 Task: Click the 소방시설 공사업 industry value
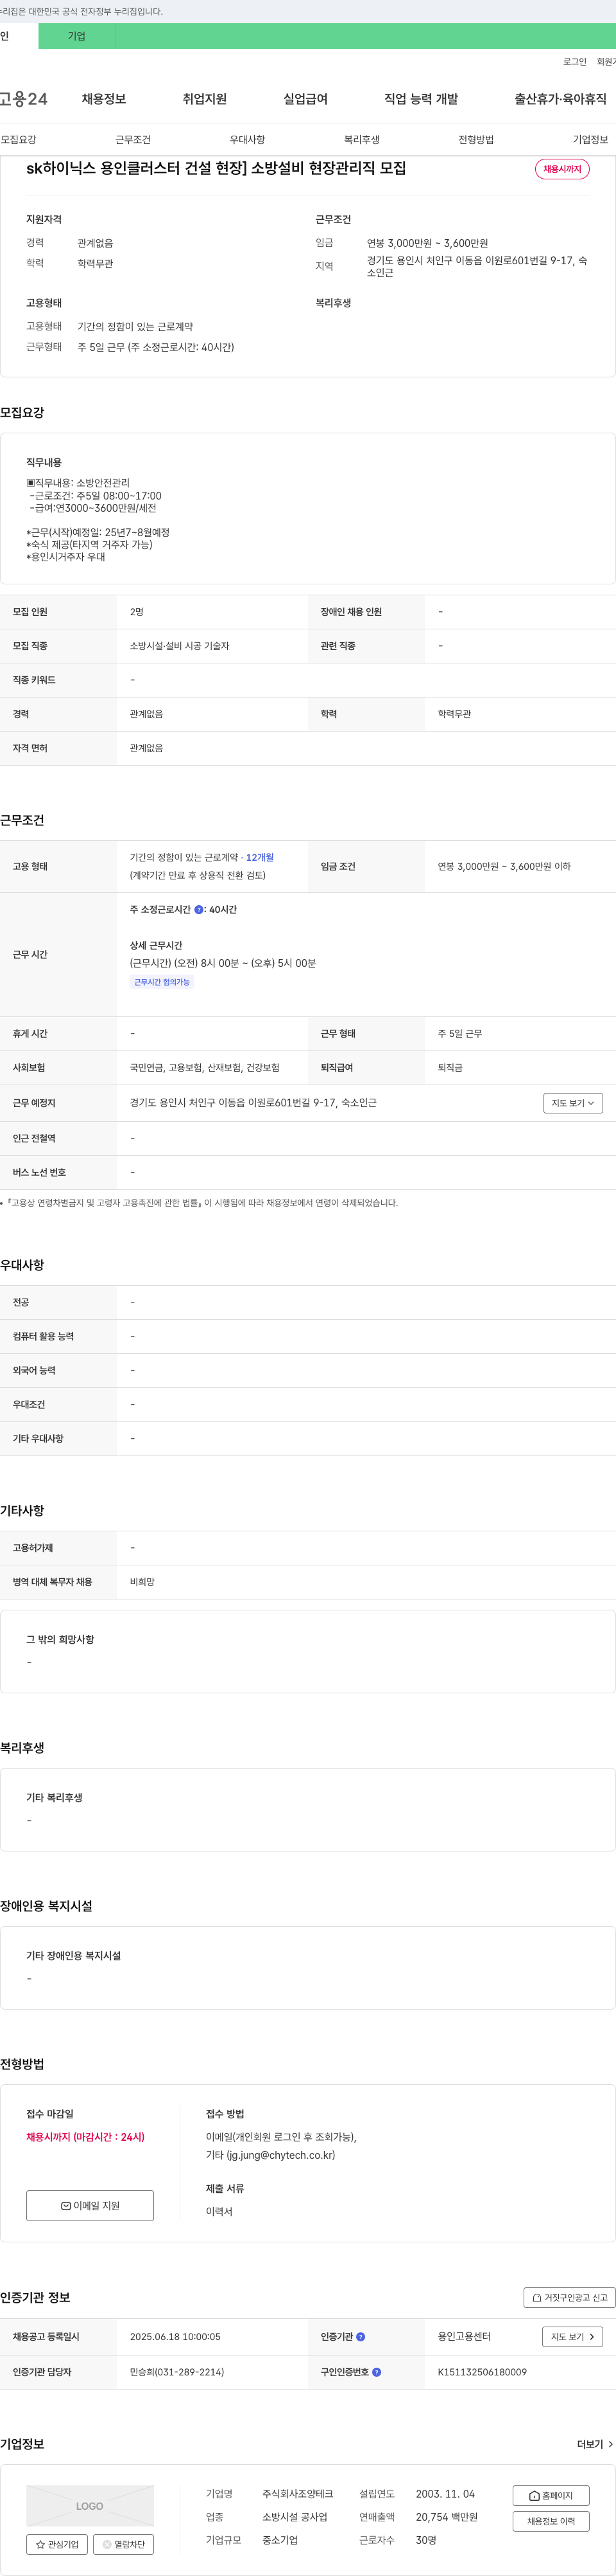tap(295, 2516)
